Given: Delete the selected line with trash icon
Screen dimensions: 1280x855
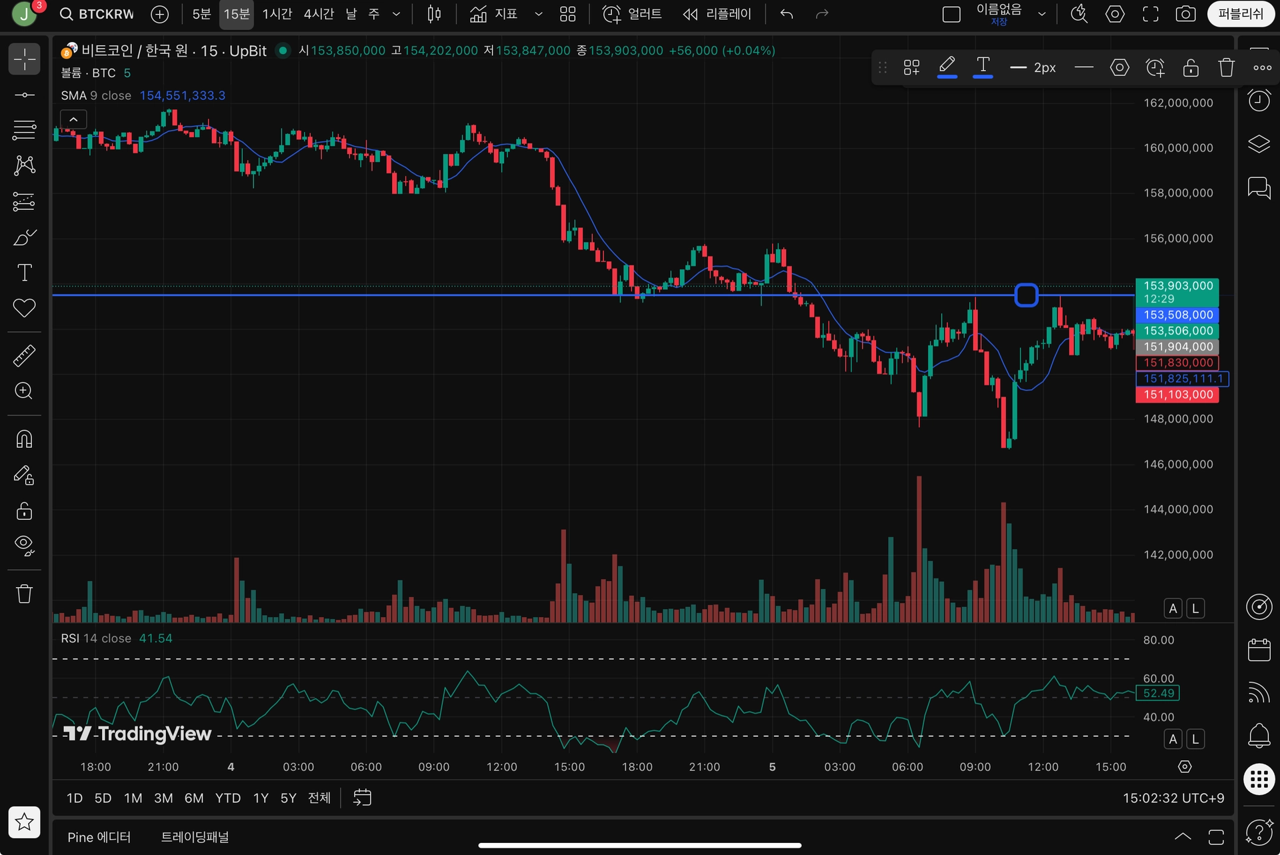Looking at the screenshot, I should point(1226,67).
